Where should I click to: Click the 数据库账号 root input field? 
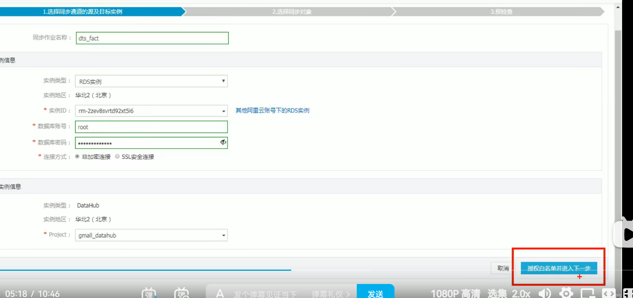point(151,127)
